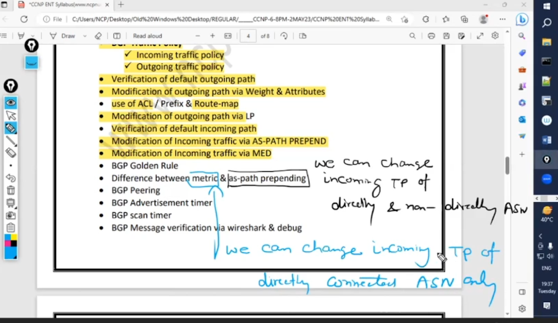Open Tools briefcase in Edge sidebar
The width and height of the screenshot is (558, 323).
pyautogui.click(x=522, y=69)
